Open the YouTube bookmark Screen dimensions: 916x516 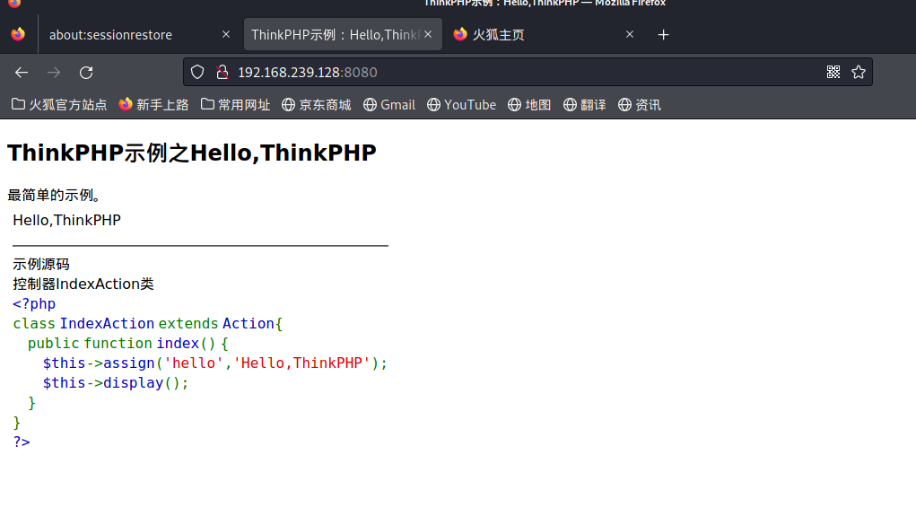coord(461,105)
